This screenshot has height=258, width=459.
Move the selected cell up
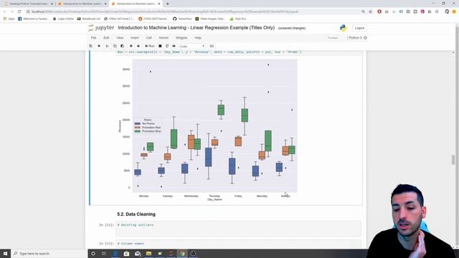point(131,46)
